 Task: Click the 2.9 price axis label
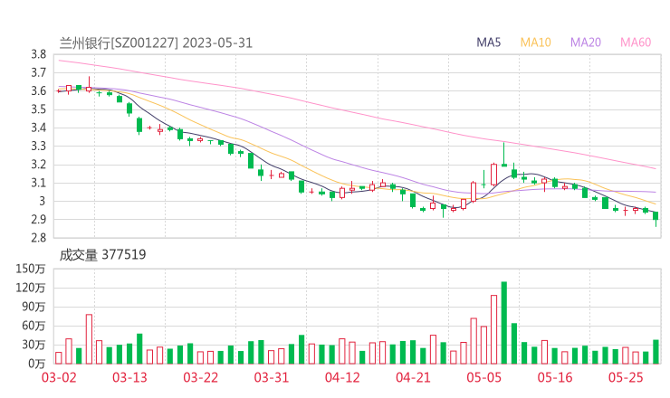[38, 220]
